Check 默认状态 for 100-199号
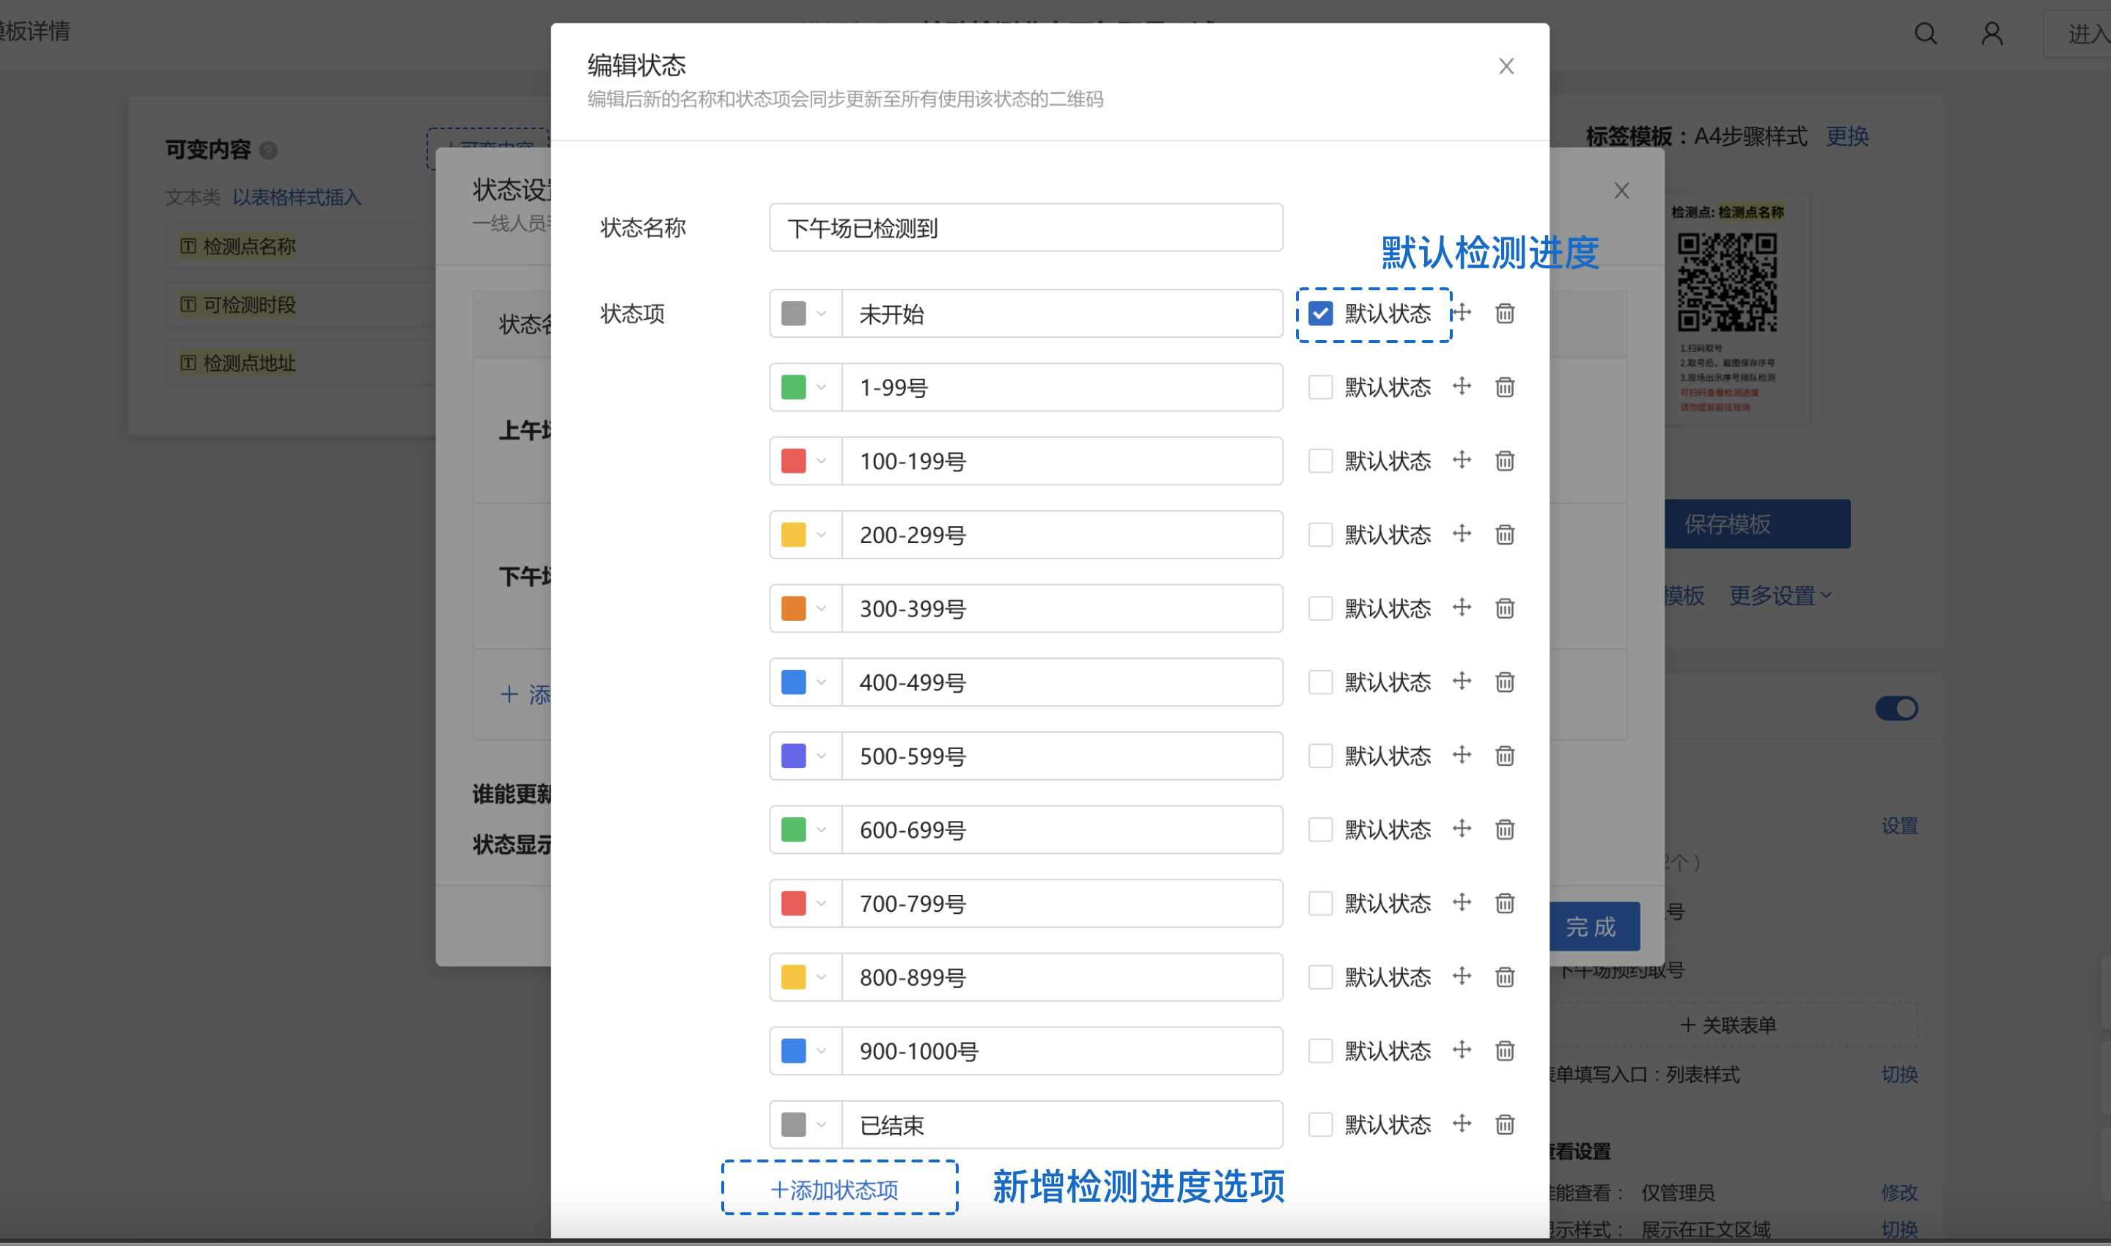This screenshot has width=2111, height=1246. (1320, 461)
